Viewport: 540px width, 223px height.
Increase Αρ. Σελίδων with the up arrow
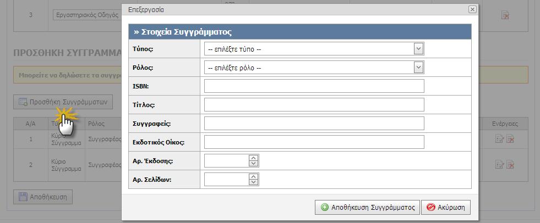pyautogui.click(x=254, y=176)
